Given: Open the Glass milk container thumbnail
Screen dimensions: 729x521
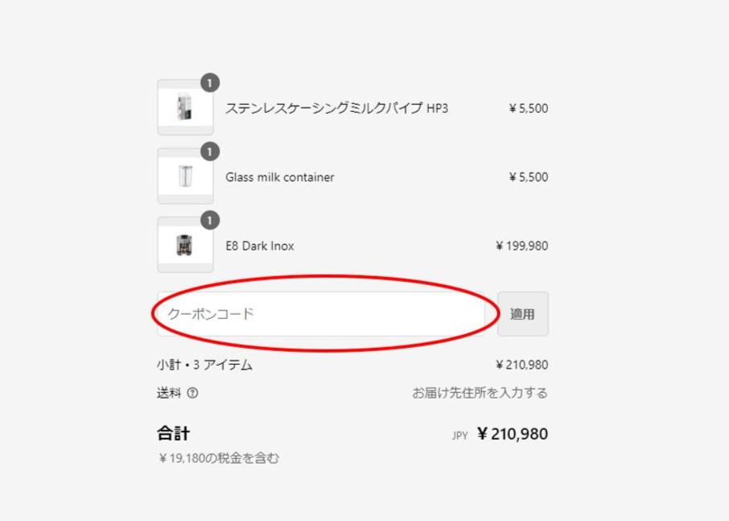Looking at the screenshot, I should pyautogui.click(x=185, y=176).
